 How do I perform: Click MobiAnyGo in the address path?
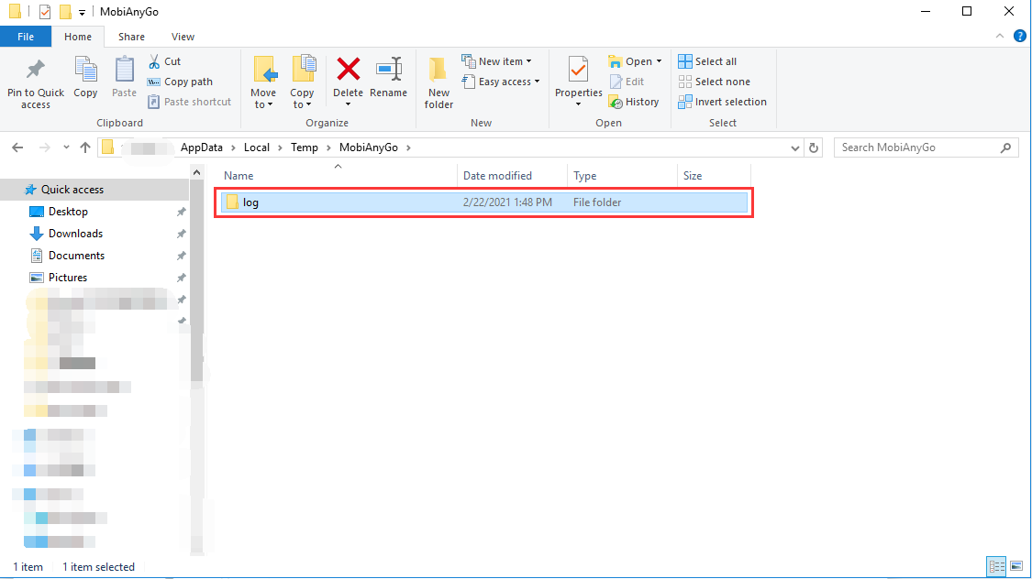tap(369, 147)
